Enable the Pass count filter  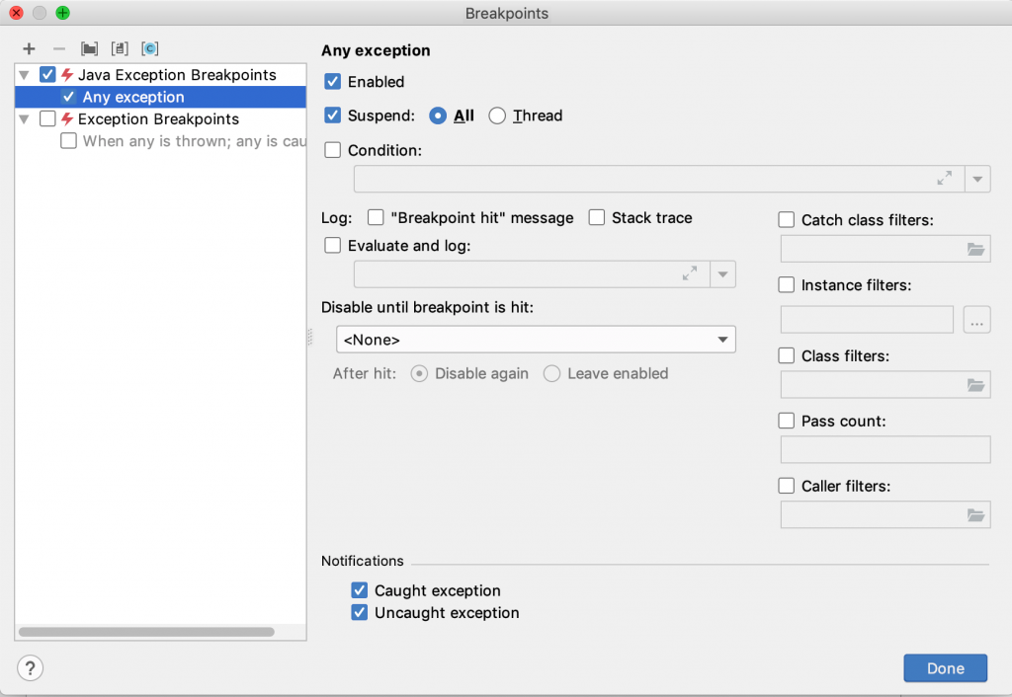pyautogui.click(x=786, y=420)
